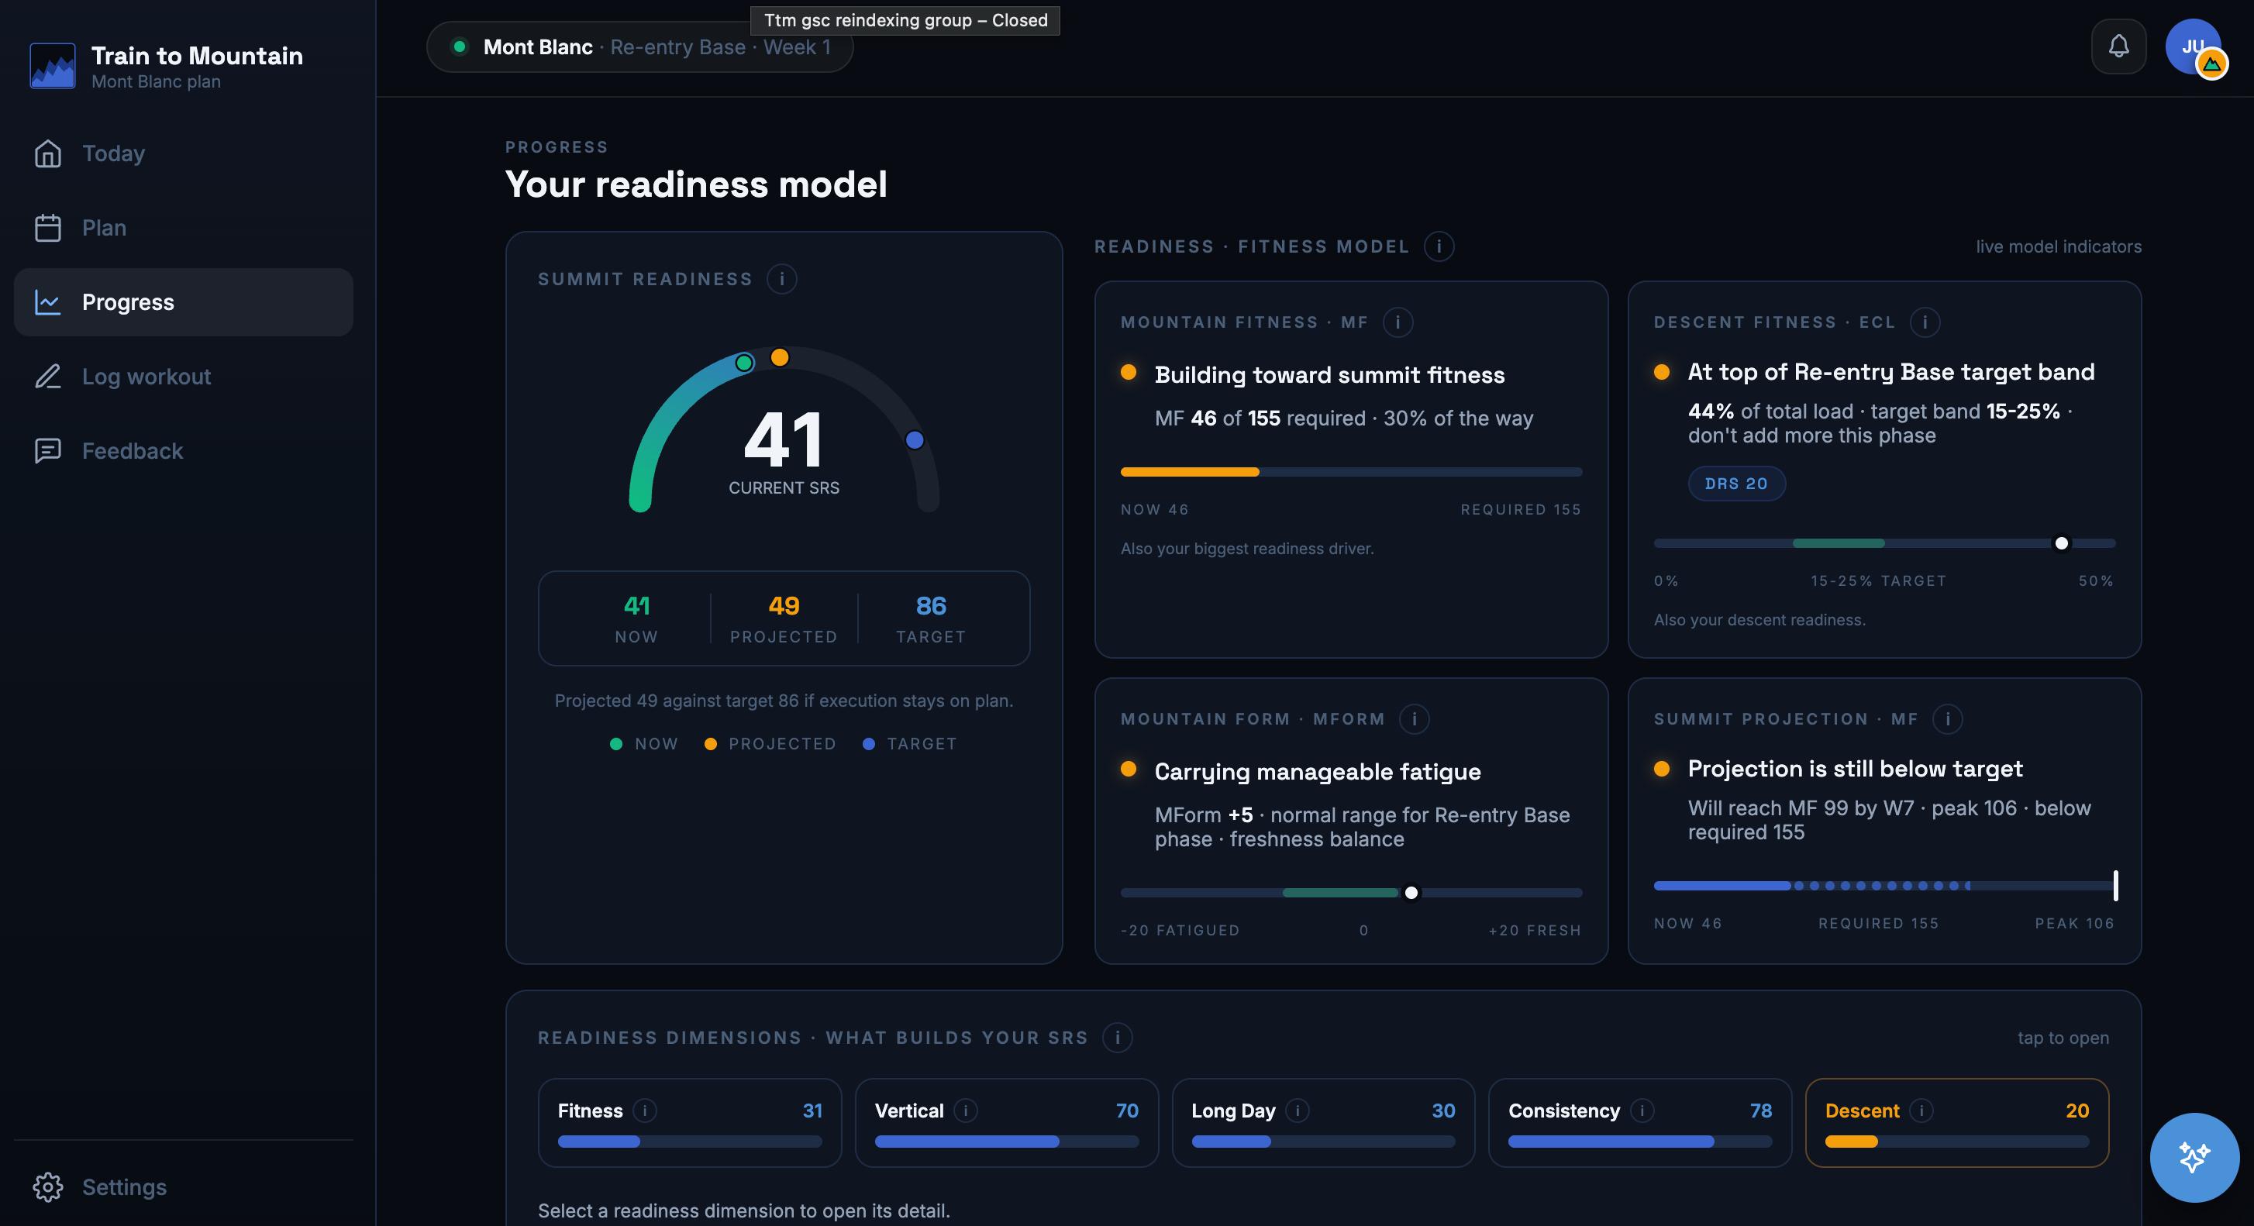Image resolution: width=2254 pixels, height=1226 pixels.
Task: Click the '15-25% TARGET' label
Action: click(x=1878, y=581)
